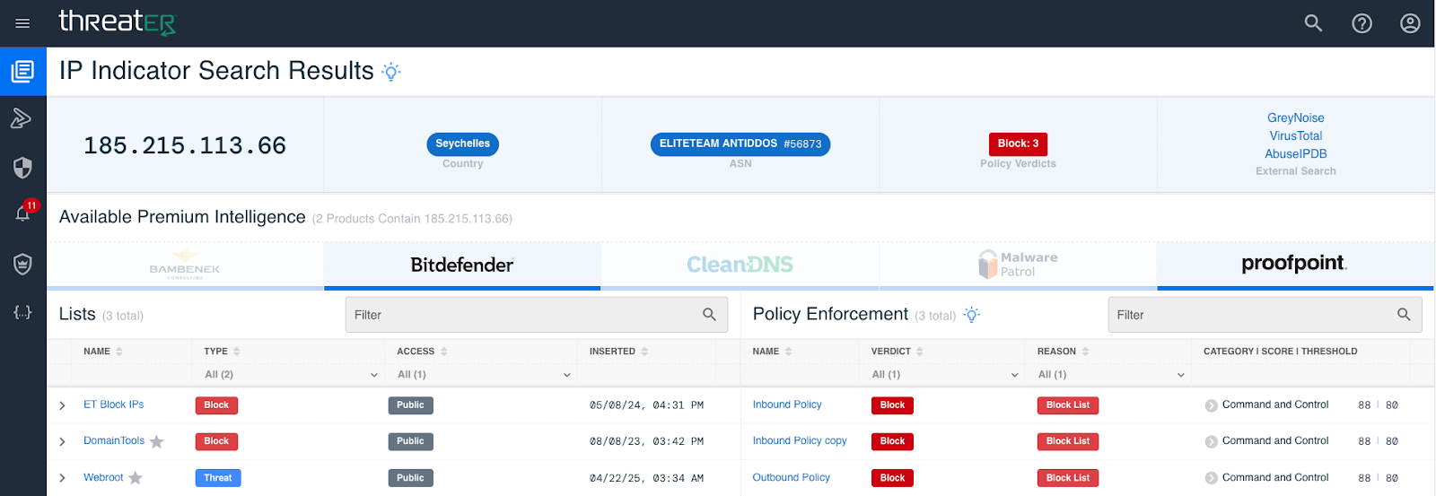Image resolution: width=1436 pixels, height=496 pixels.
Task: Click inserted date 05/08/24, 04:31 PM
Action: 646,405
